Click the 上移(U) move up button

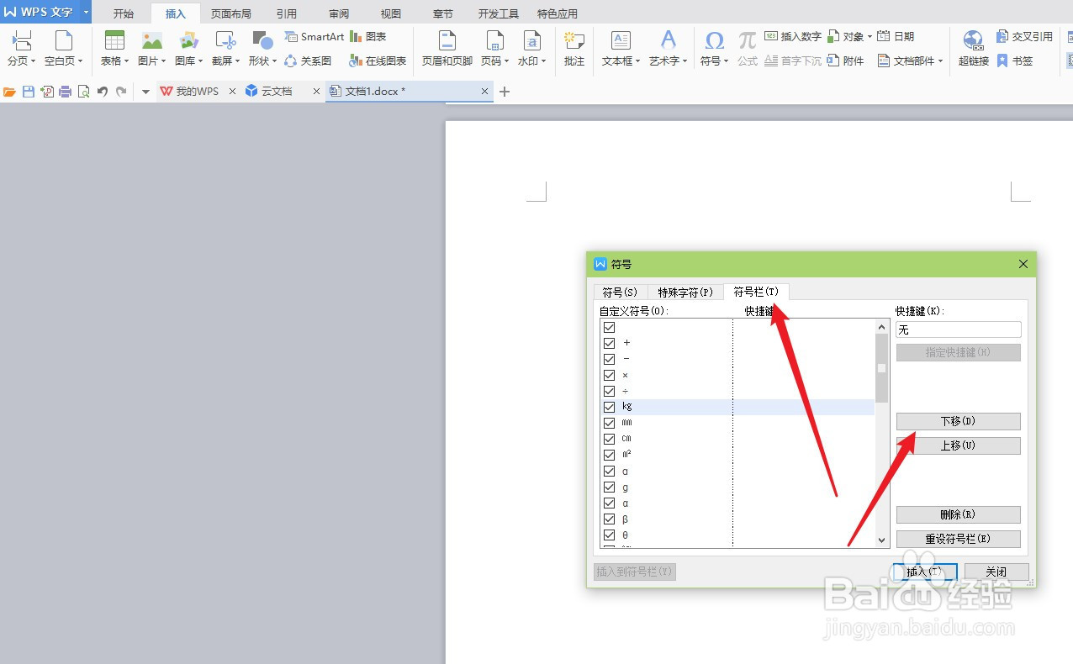[958, 445]
